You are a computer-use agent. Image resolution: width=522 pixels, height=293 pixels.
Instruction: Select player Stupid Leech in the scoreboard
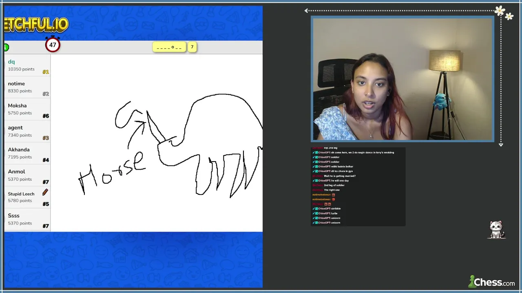[27, 197]
